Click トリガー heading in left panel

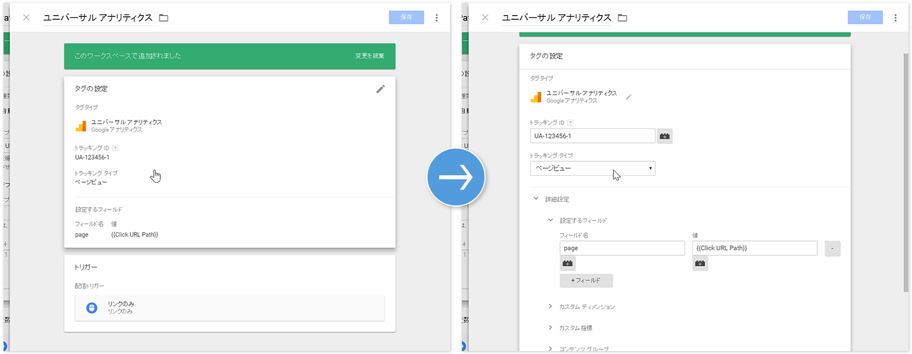[86, 267]
